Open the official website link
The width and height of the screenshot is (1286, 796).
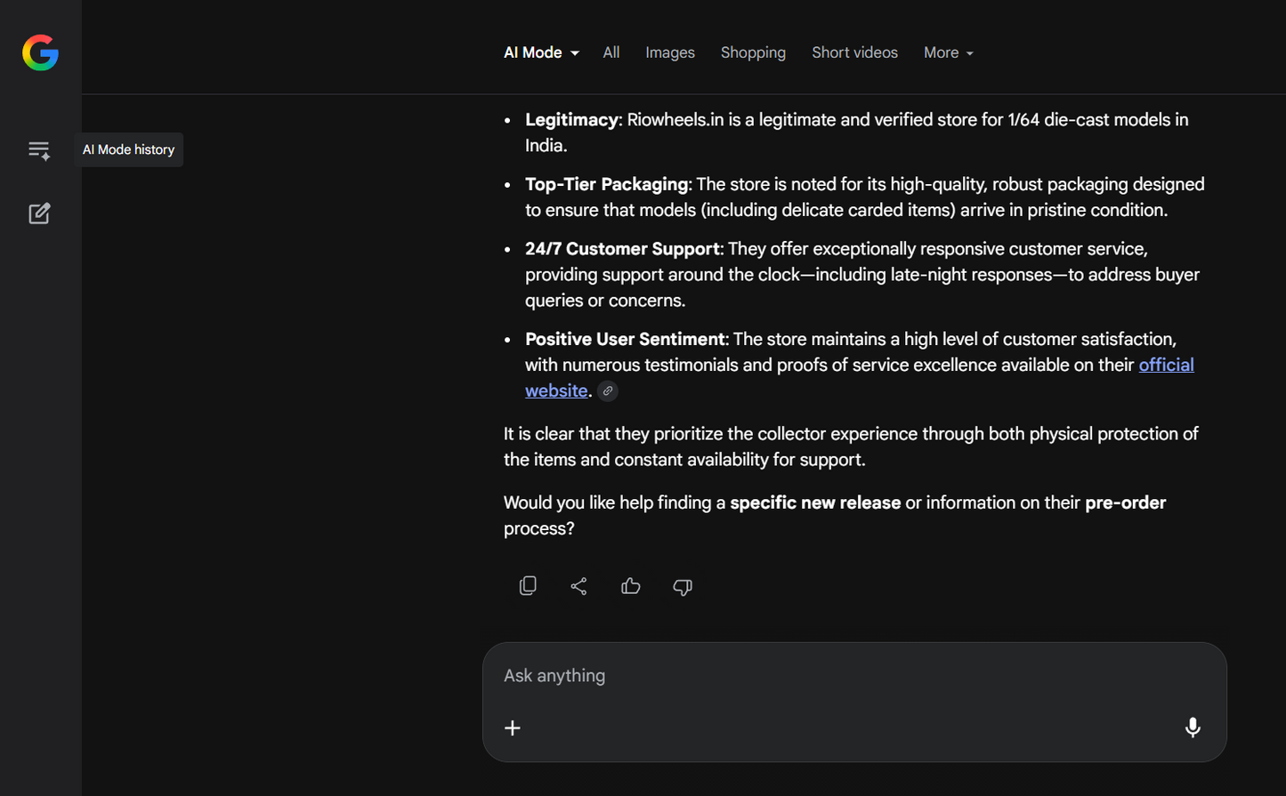click(x=1166, y=365)
